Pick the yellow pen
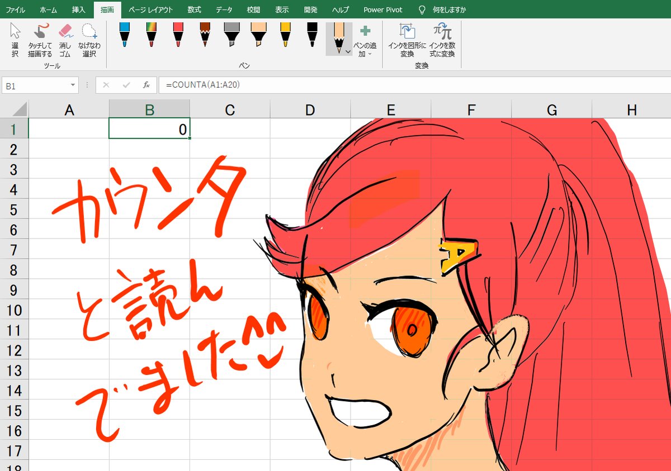This screenshot has height=471, width=671. (285, 35)
